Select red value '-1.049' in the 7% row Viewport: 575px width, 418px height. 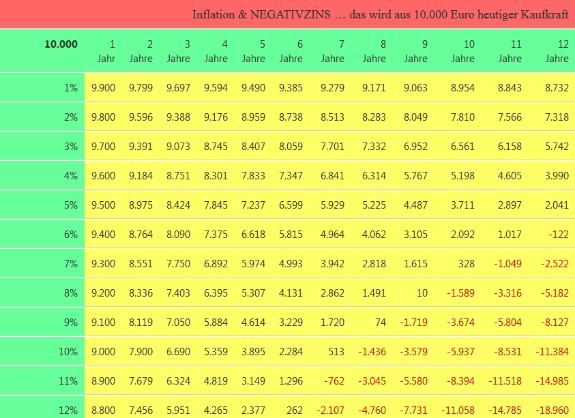pyautogui.click(x=508, y=264)
